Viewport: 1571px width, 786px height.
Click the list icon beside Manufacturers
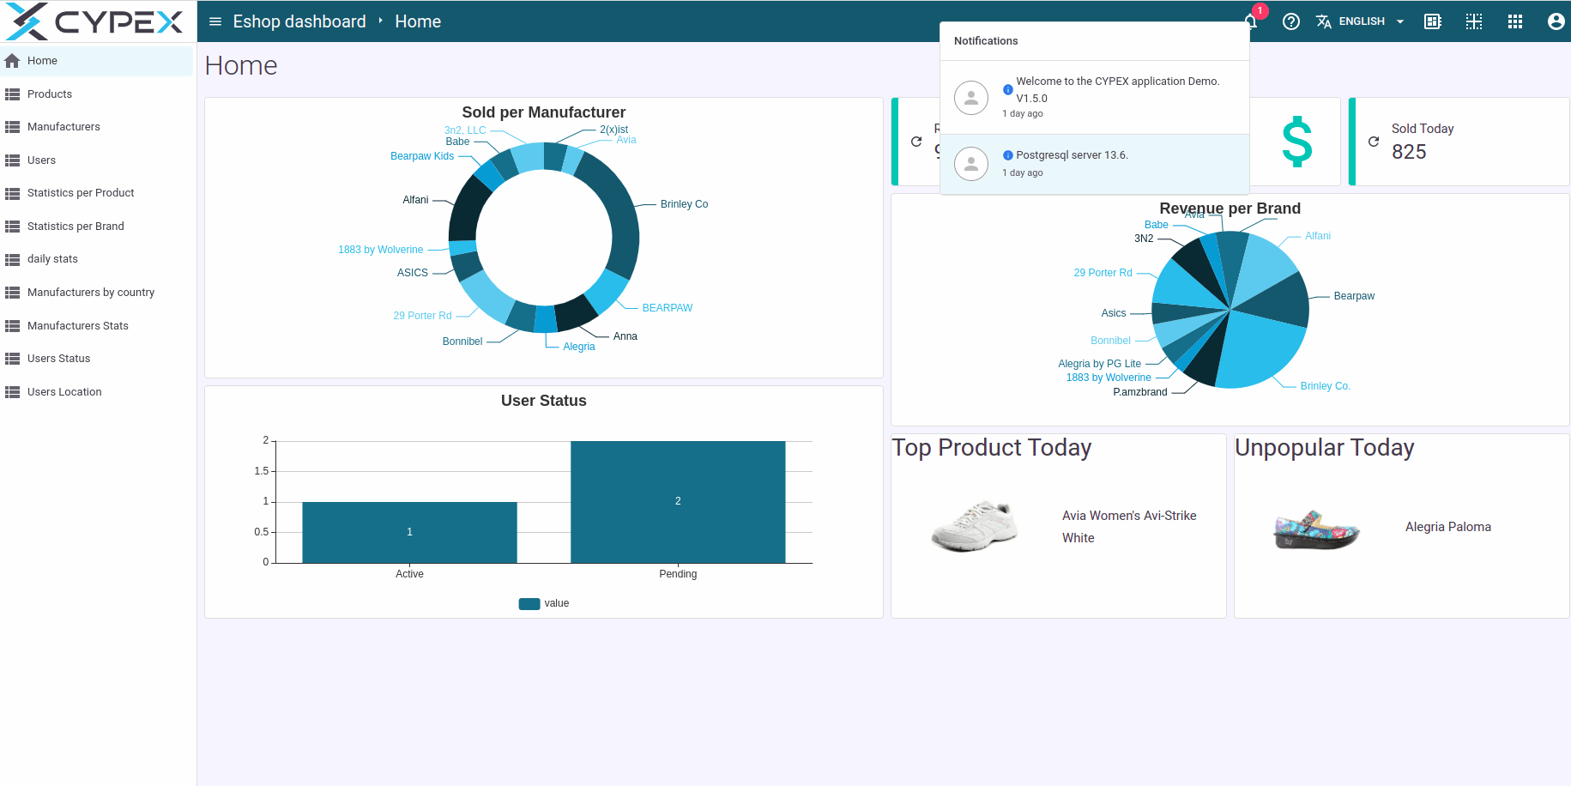(x=12, y=127)
